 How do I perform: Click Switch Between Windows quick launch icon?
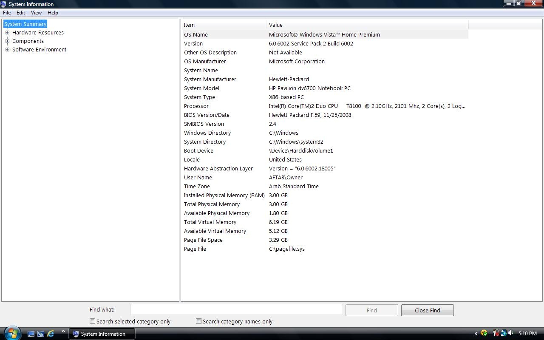click(x=41, y=334)
